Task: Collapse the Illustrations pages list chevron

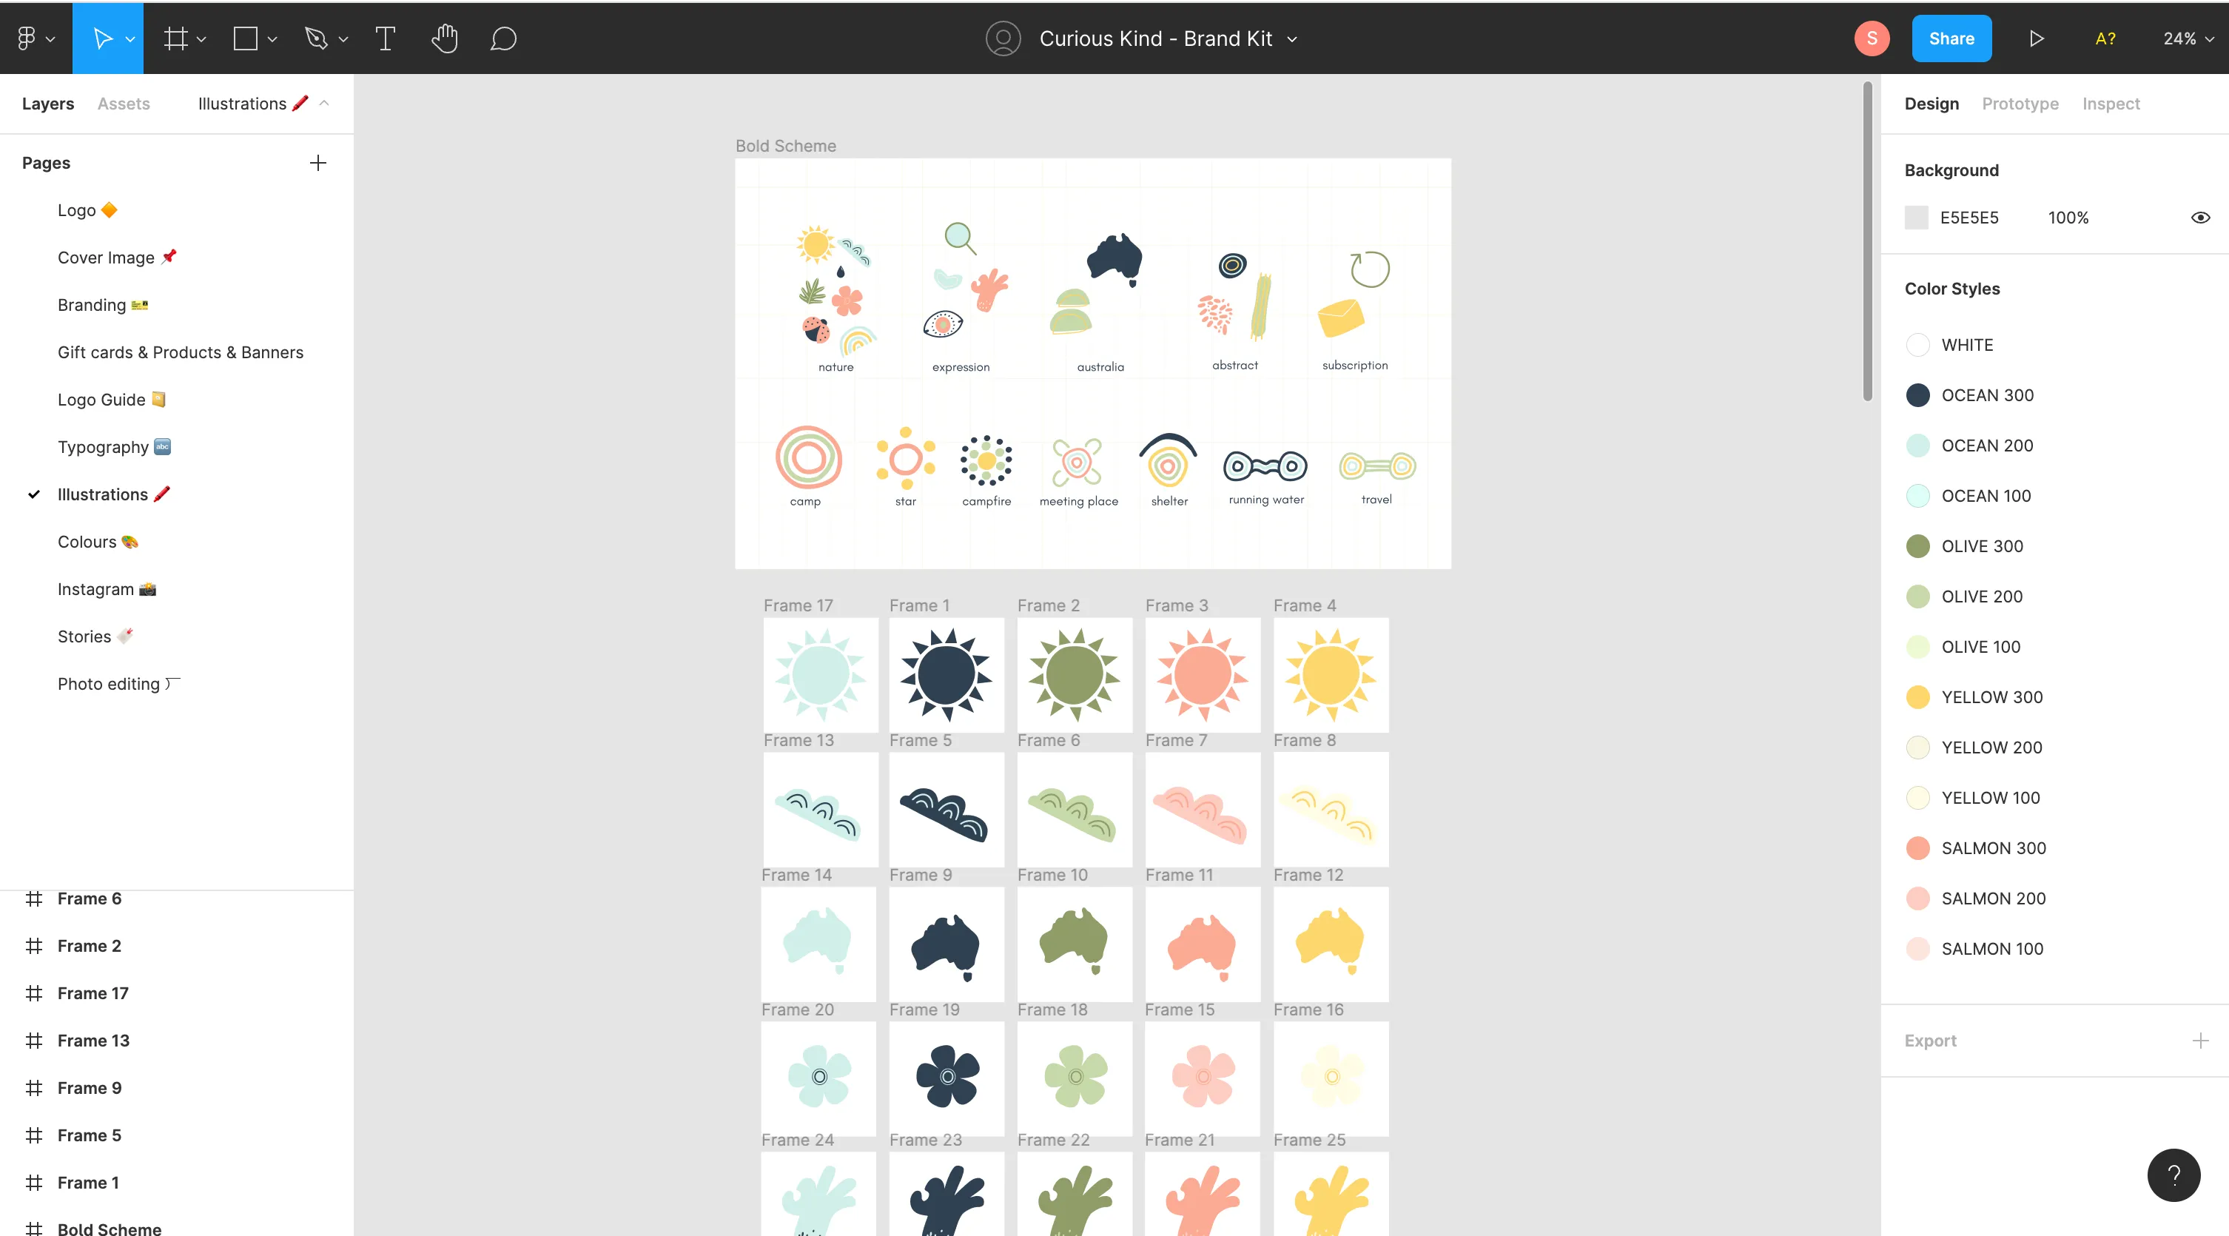Action: (324, 103)
